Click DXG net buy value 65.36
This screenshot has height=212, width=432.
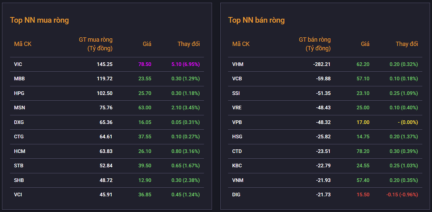[106, 122]
